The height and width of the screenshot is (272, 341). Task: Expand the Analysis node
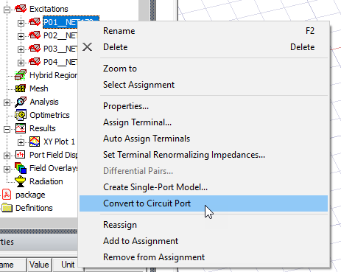7,102
